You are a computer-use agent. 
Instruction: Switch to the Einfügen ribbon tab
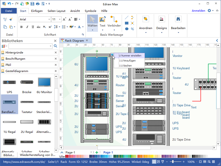[x=37, y=11]
